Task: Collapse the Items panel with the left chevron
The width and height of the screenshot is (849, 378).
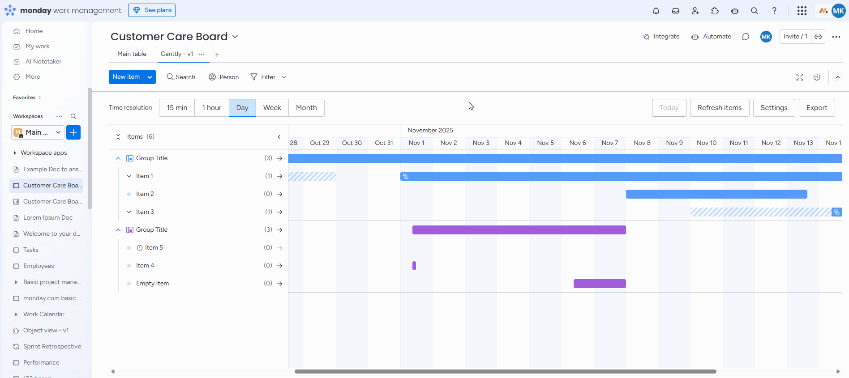Action: point(279,137)
